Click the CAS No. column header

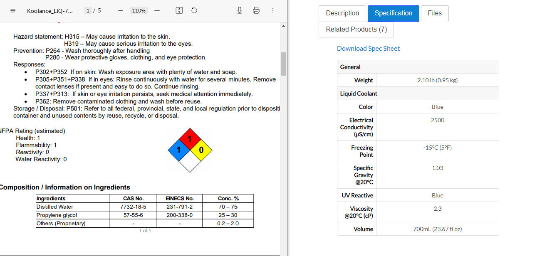pos(133,198)
